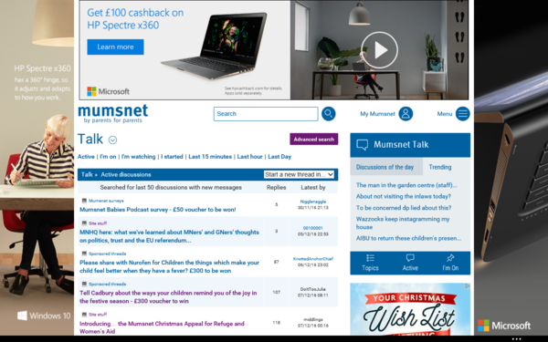
Task: Click the Windows 10 logo in left ad
Action: click(x=44, y=316)
